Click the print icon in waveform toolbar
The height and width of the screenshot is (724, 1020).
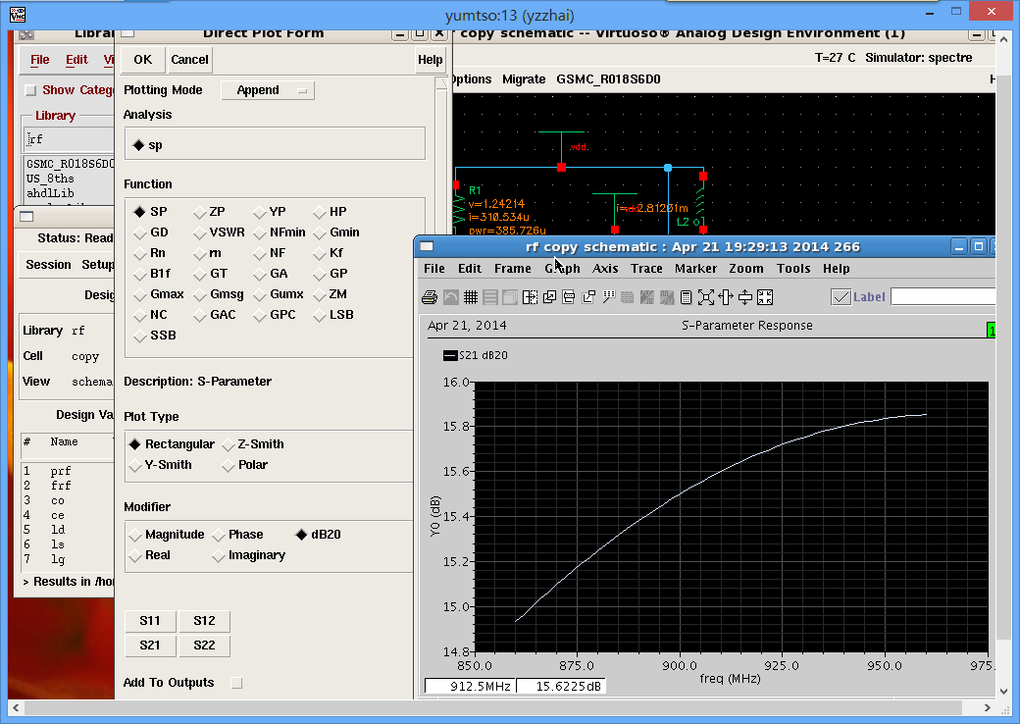click(x=429, y=297)
